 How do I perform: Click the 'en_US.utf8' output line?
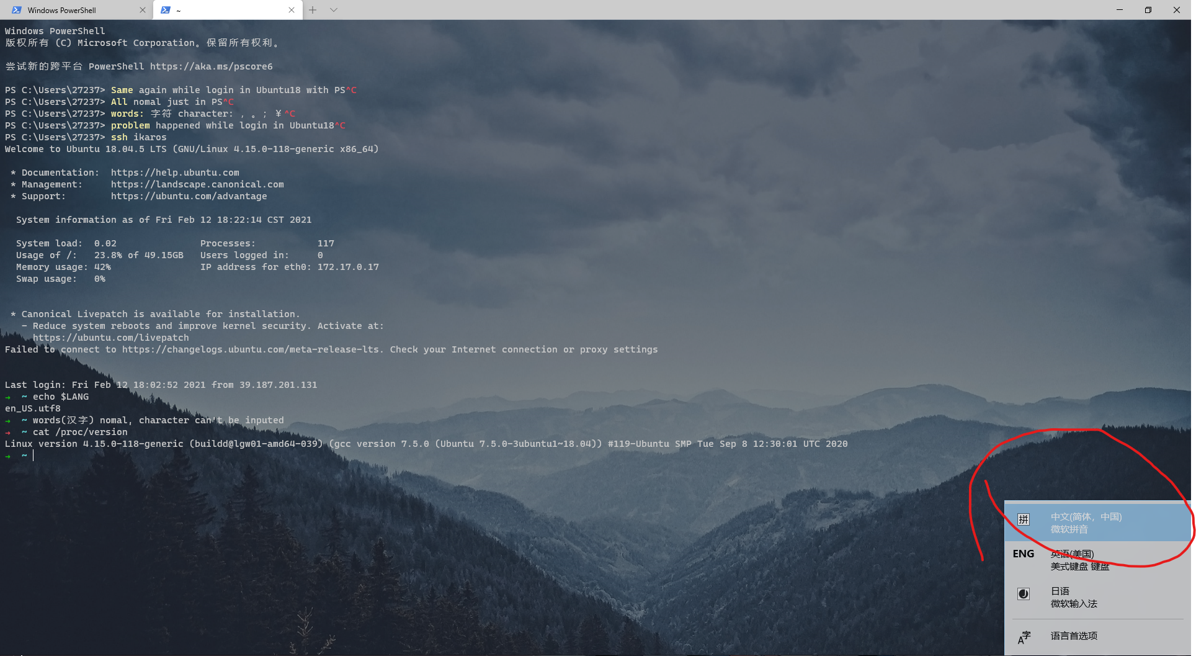(33, 408)
